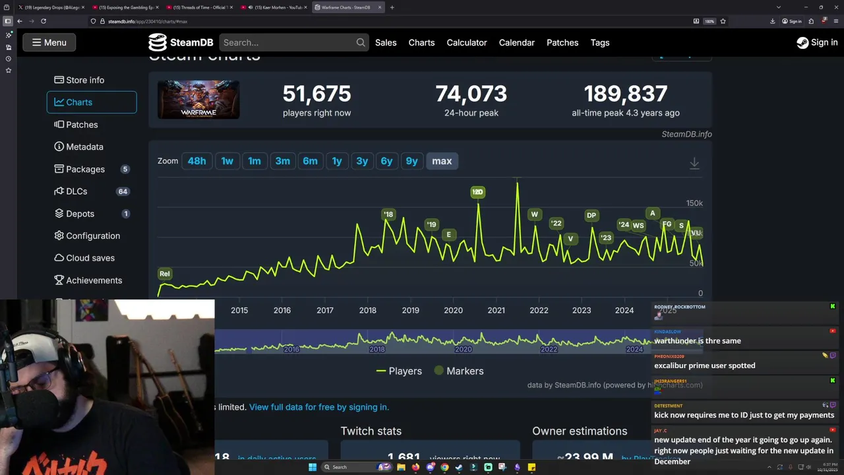Set chart zoom to 6y
This screenshot has width=844, height=475.
[x=386, y=161]
